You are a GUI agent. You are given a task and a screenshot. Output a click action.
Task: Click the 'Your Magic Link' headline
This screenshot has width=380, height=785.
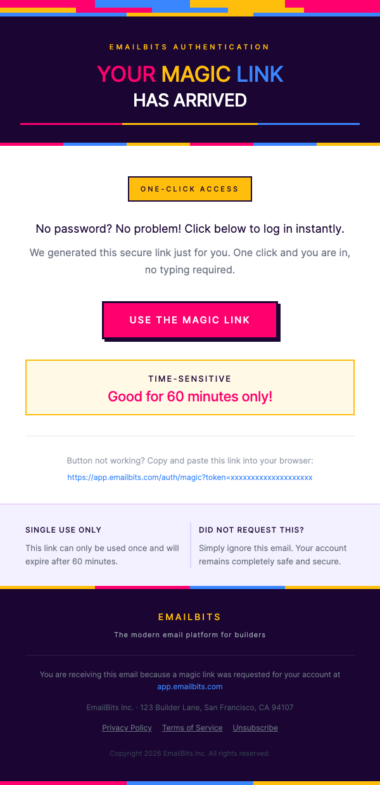coord(190,74)
